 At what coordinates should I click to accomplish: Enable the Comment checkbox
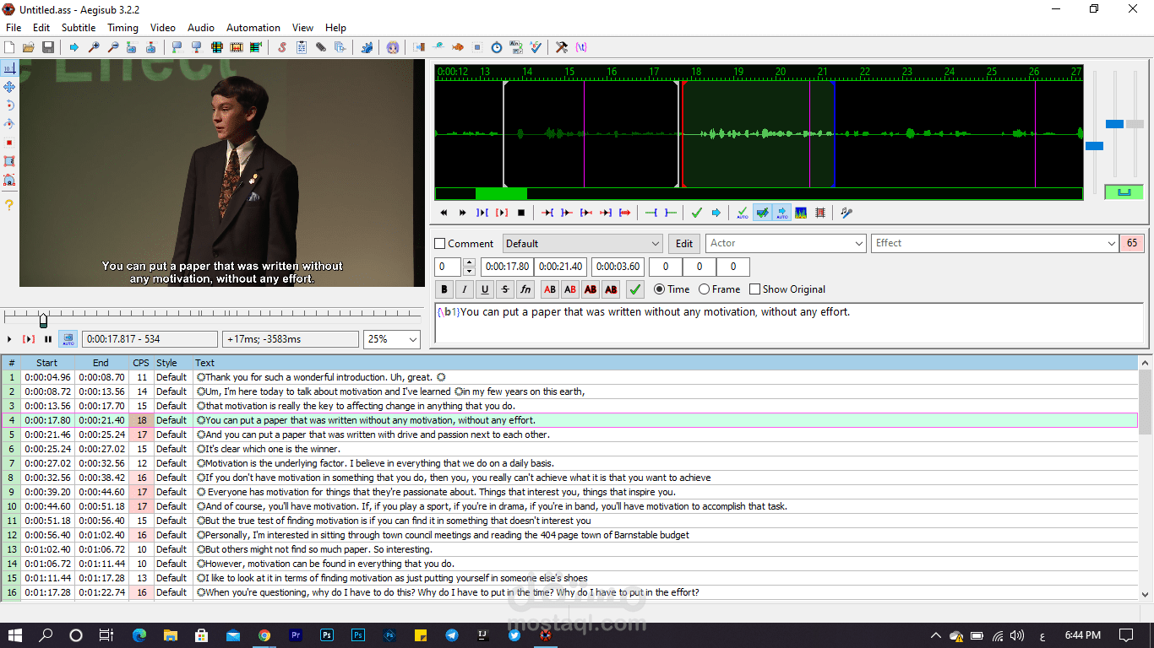click(x=439, y=244)
